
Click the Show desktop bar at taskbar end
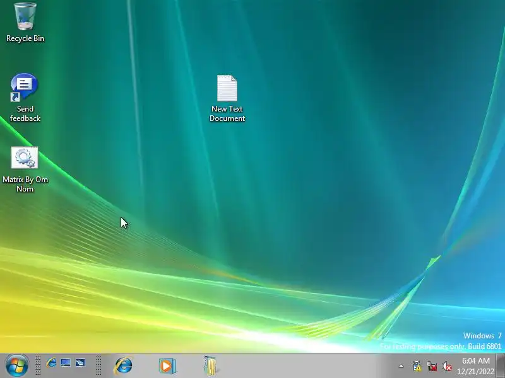coord(501,365)
